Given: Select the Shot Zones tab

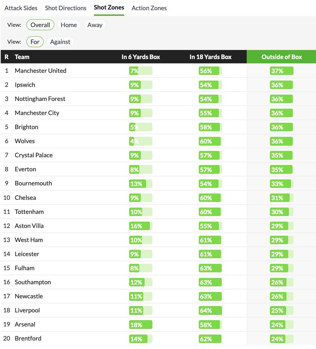Looking at the screenshot, I should point(109,7).
